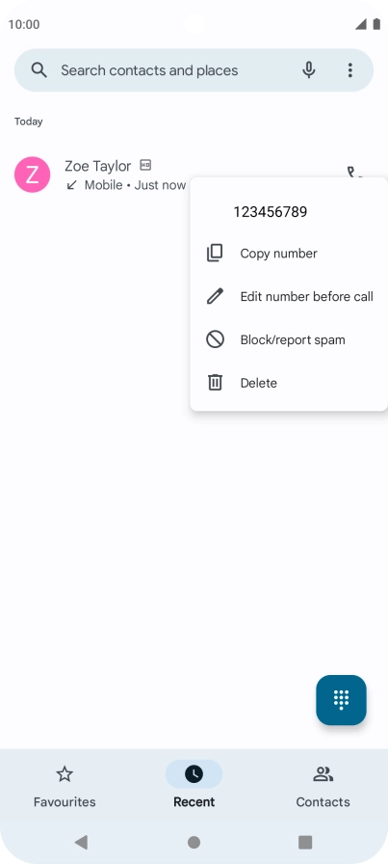This screenshot has height=864, width=388.
Task: Tap the trash bin delete icon
Action: coord(215,383)
